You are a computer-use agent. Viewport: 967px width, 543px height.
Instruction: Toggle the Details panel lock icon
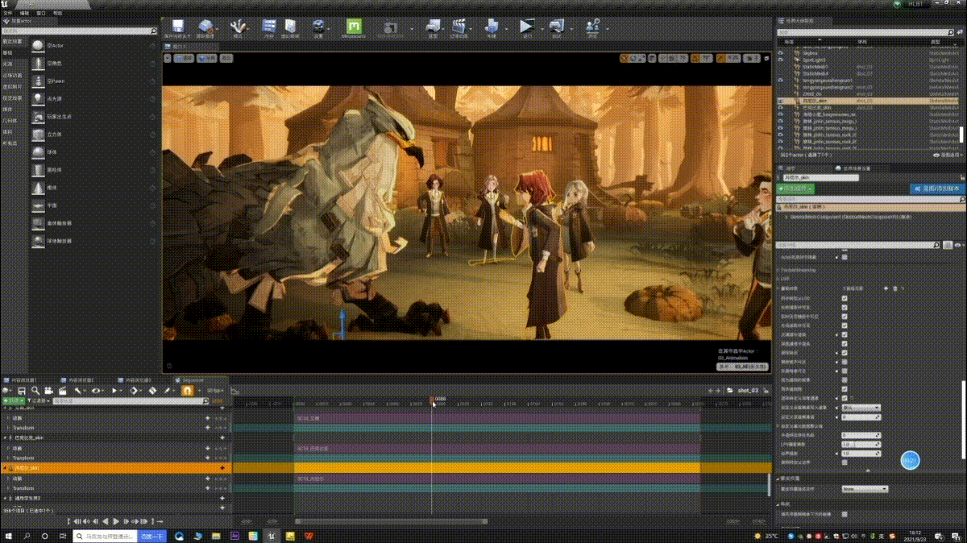pos(962,177)
